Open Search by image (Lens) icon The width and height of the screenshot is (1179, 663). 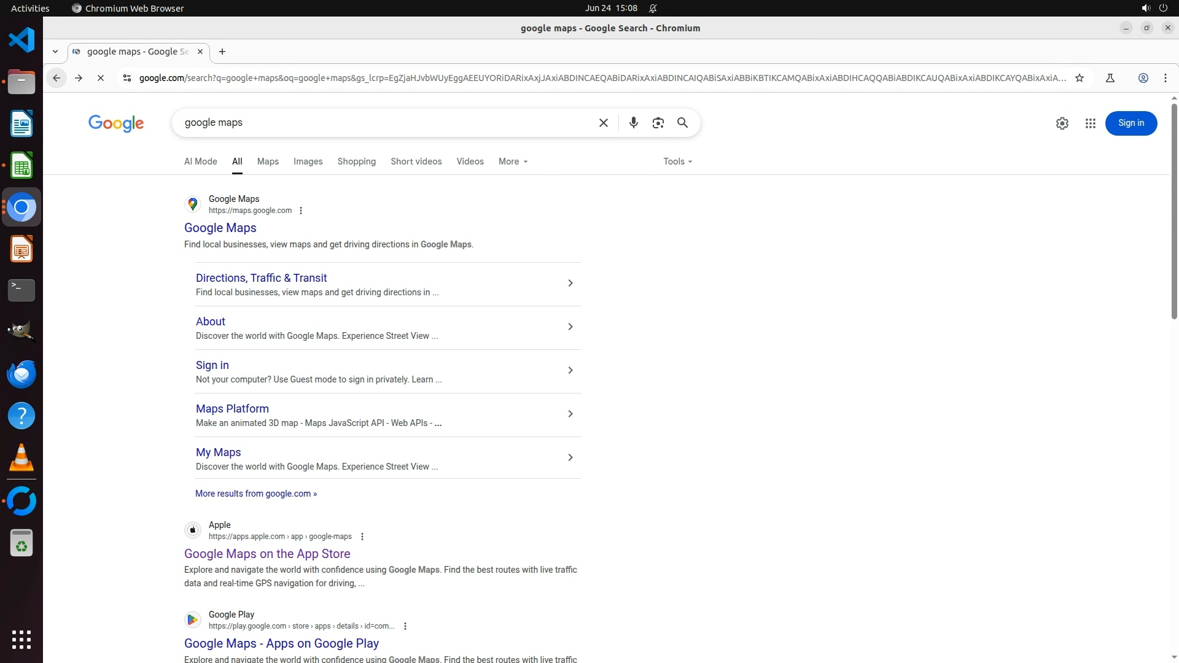(x=658, y=123)
